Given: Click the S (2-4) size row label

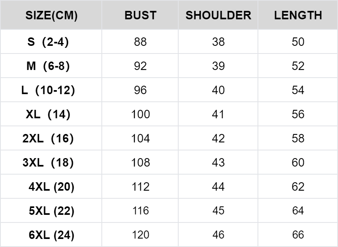Looking at the screenshot, I should (x=48, y=42).
